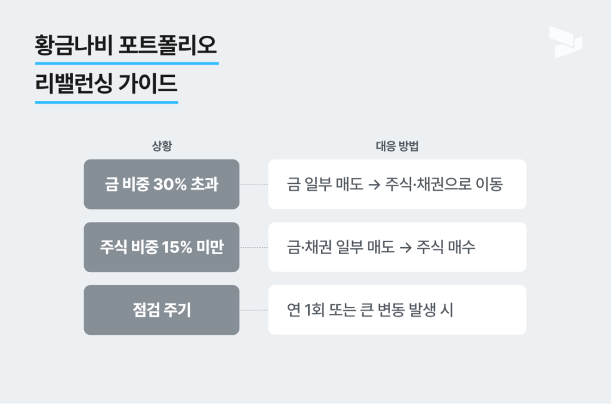This screenshot has height=404, width=611.
Task: Click the dotted connector beside 금 비중 box
Action: pos(254,184)
